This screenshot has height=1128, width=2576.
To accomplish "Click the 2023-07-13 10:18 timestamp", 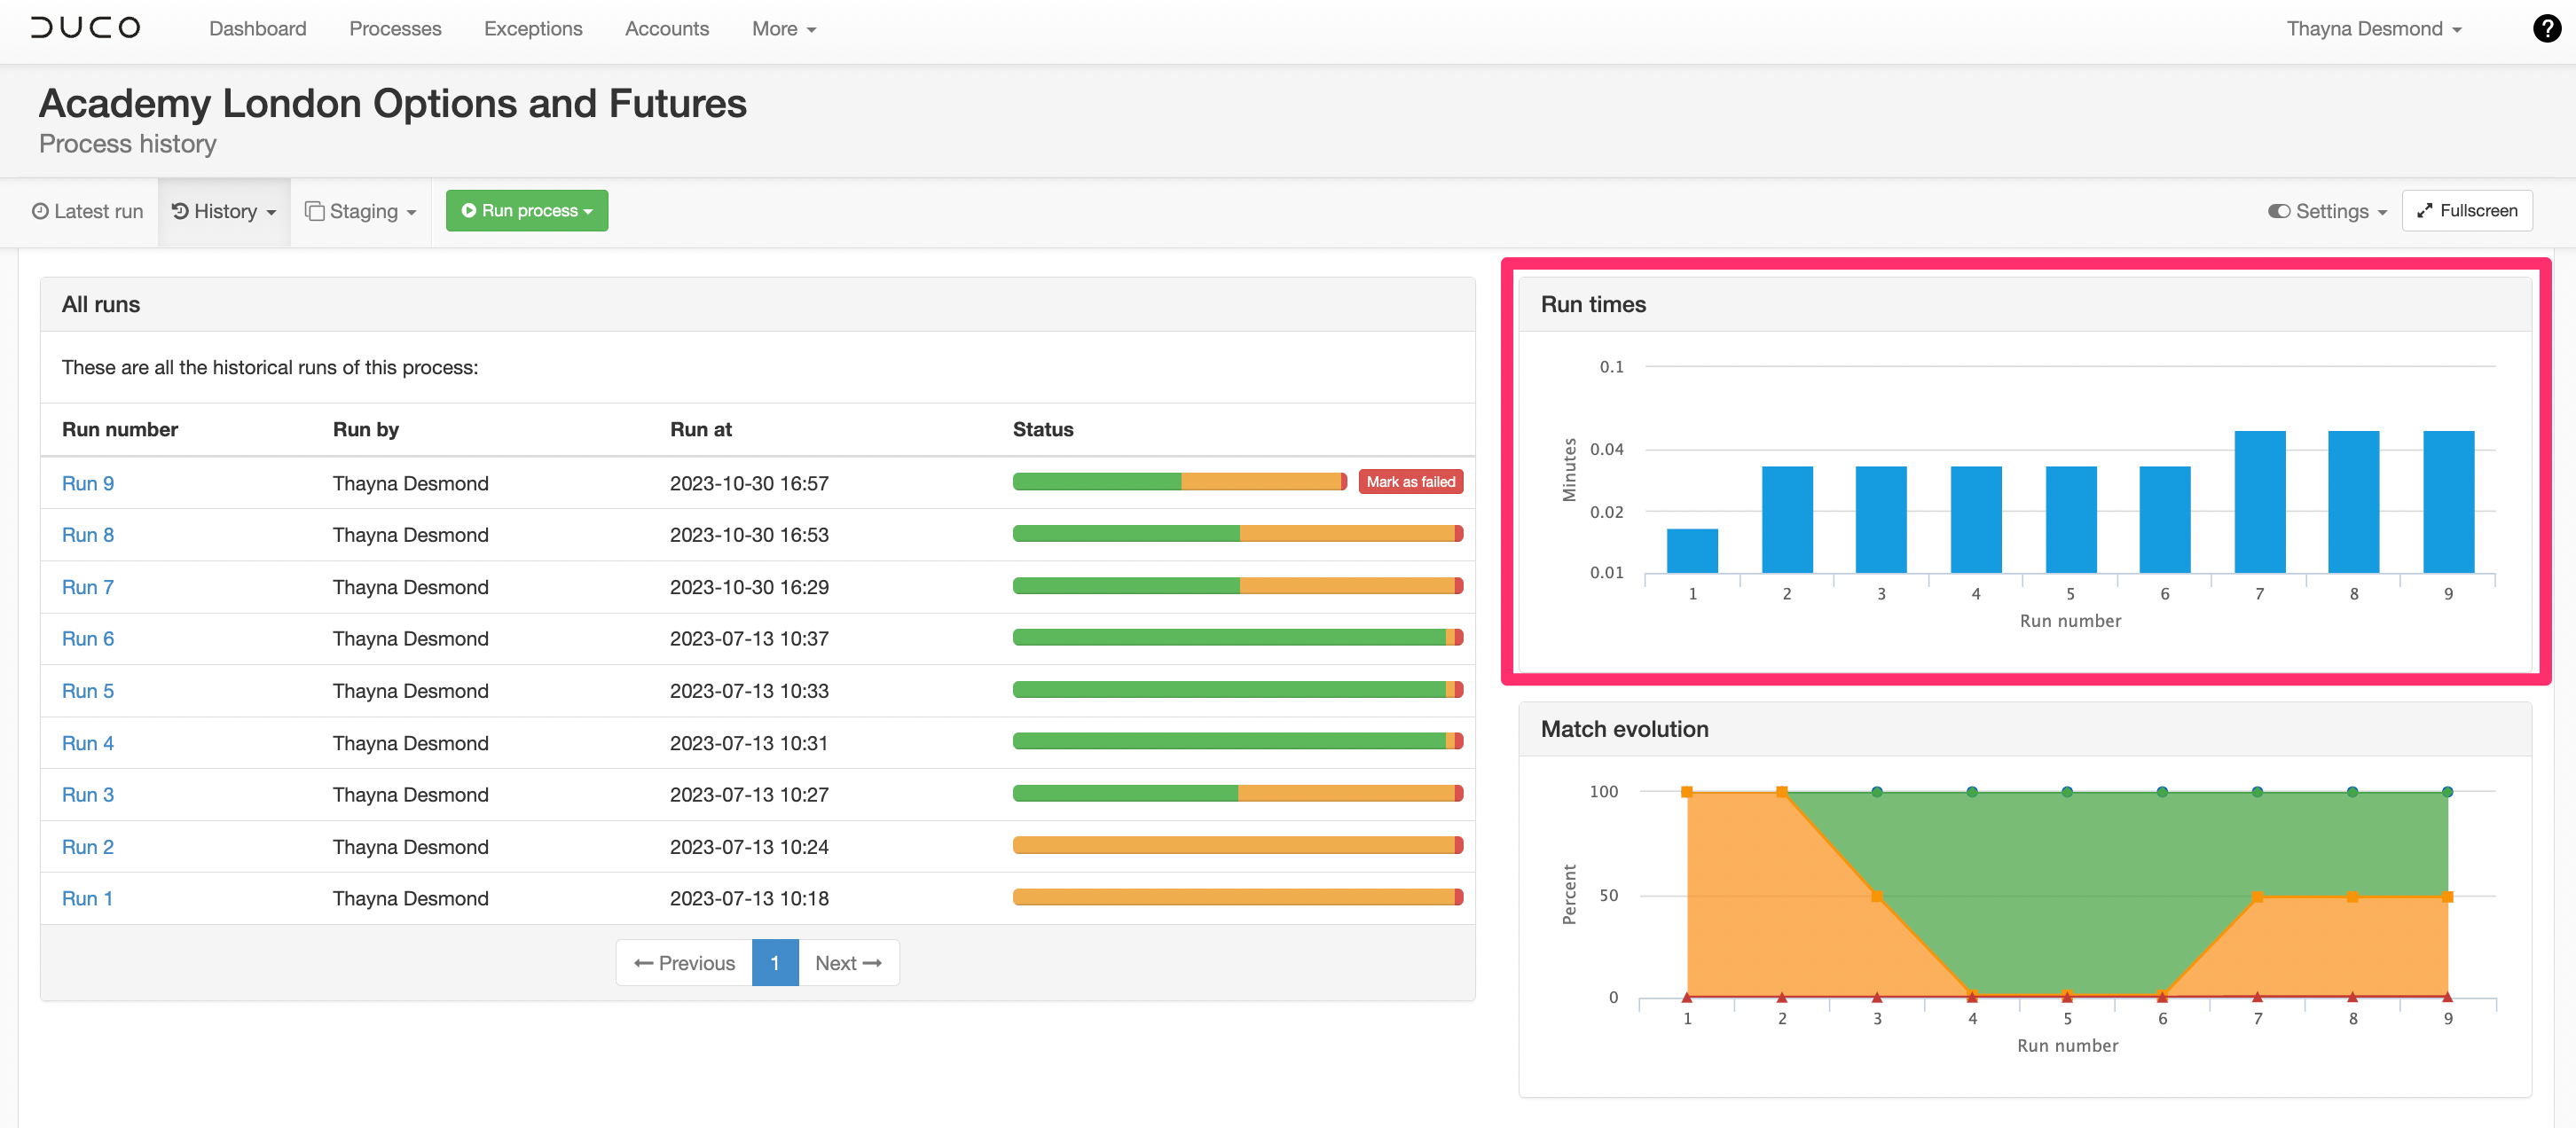I will [x=749, y=898].
